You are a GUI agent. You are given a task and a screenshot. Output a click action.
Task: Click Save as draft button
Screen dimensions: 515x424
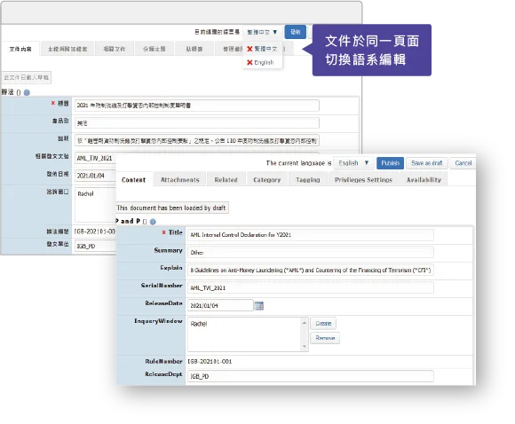426,163
